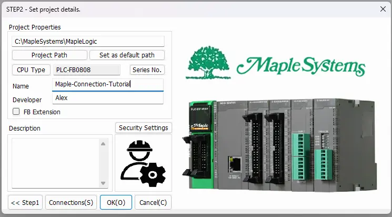The width and height of the screenshot is (392, 217).
Task: Click the Project Properties group label
Action: tap(35, 27)
